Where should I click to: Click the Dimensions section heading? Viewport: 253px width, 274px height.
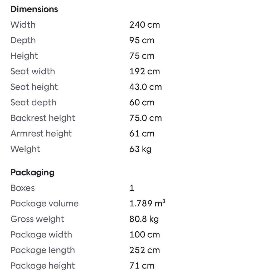click(x=34, y=9)
